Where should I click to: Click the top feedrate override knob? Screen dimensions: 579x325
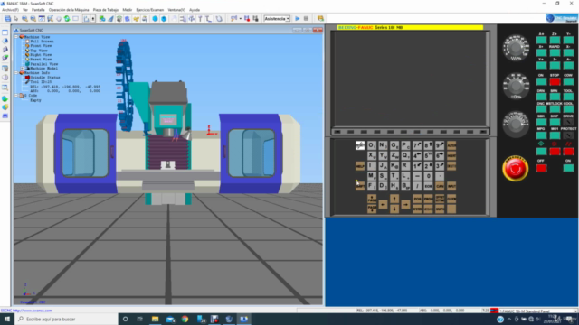516,48
